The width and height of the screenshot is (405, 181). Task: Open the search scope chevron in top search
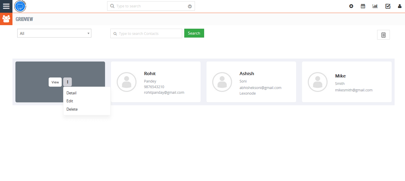(x=190, y=6)
